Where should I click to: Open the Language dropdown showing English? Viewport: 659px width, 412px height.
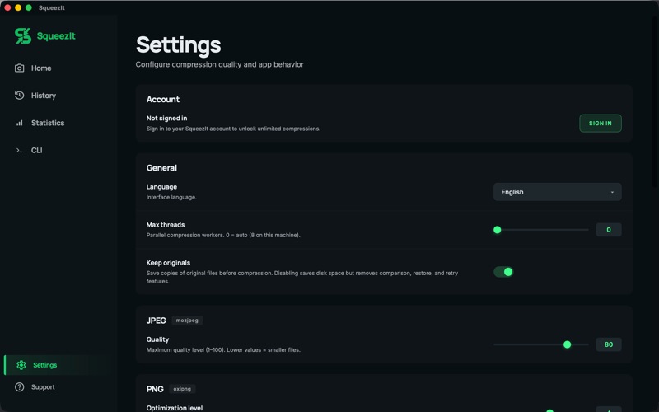coord(558,192)
